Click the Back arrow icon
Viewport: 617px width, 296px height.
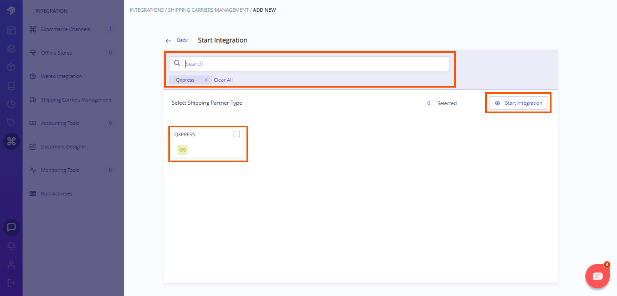pyautogui.click(x=168, y=41)
